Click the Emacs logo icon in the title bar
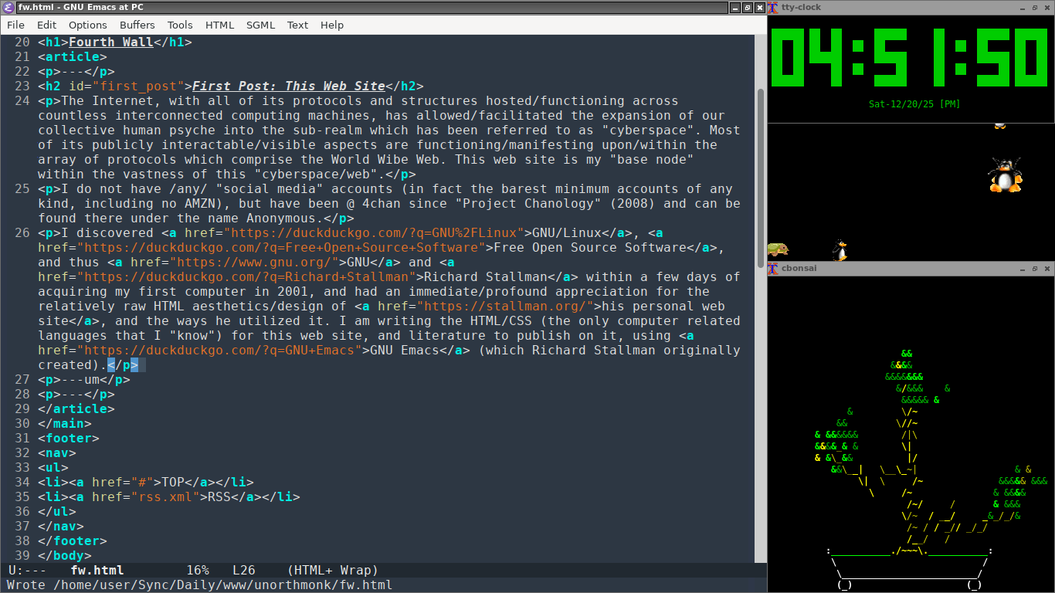This screenshot has height=593, width=1055. click(x=9, y=8)
